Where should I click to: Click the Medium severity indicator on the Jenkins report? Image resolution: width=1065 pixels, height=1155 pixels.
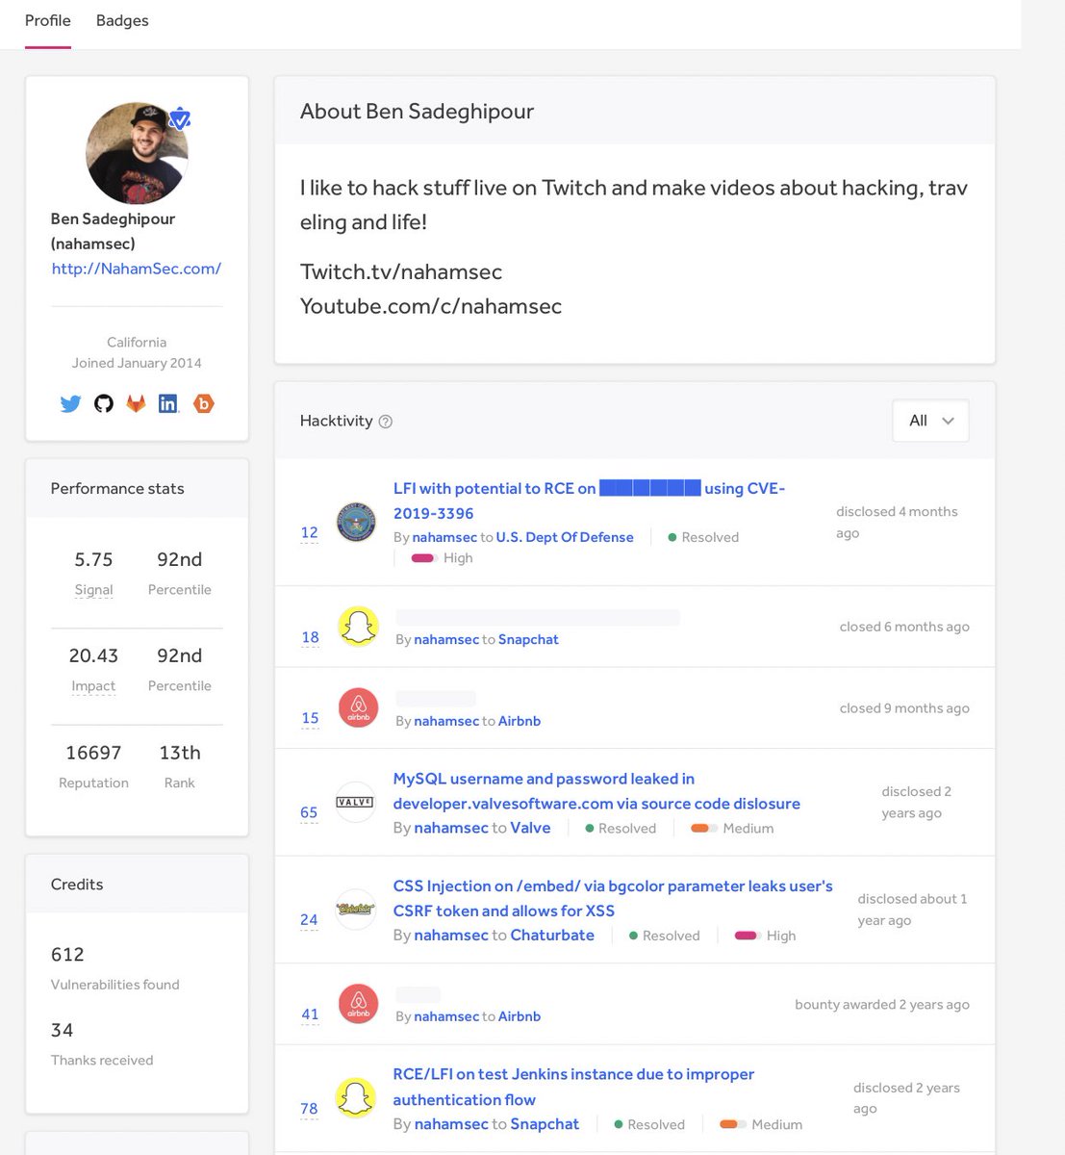(x=761, y=1124)
